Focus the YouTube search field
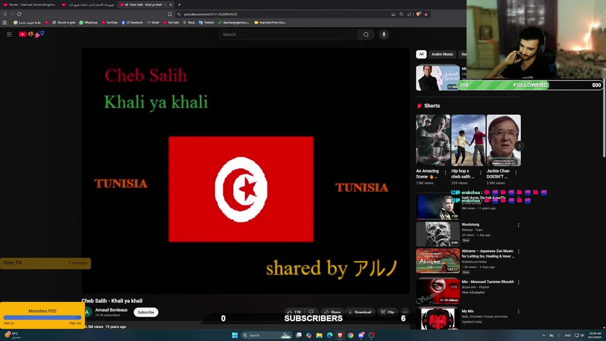 click(x=289, y=34)
